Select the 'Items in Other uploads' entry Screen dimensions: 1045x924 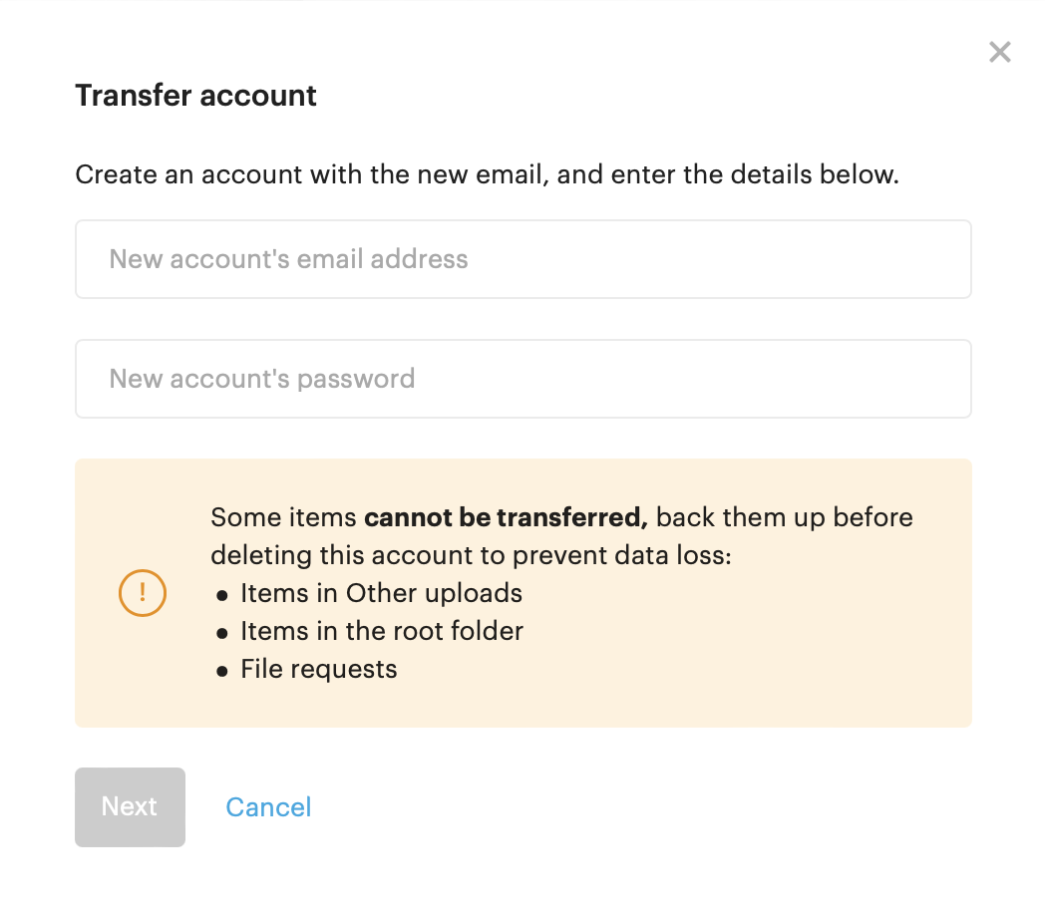[381, 593]
